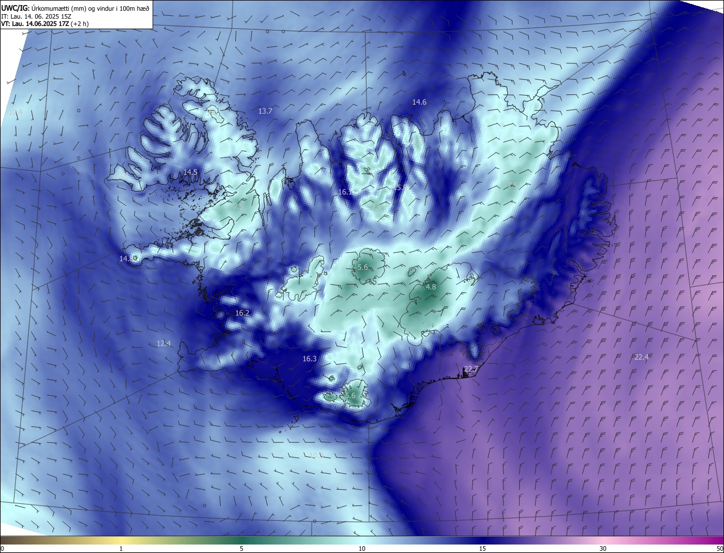Image resolution: width=724 pixels, height=553 pixels.
Task: Click the 16.2 value label
Action: (x=242, y=313)
